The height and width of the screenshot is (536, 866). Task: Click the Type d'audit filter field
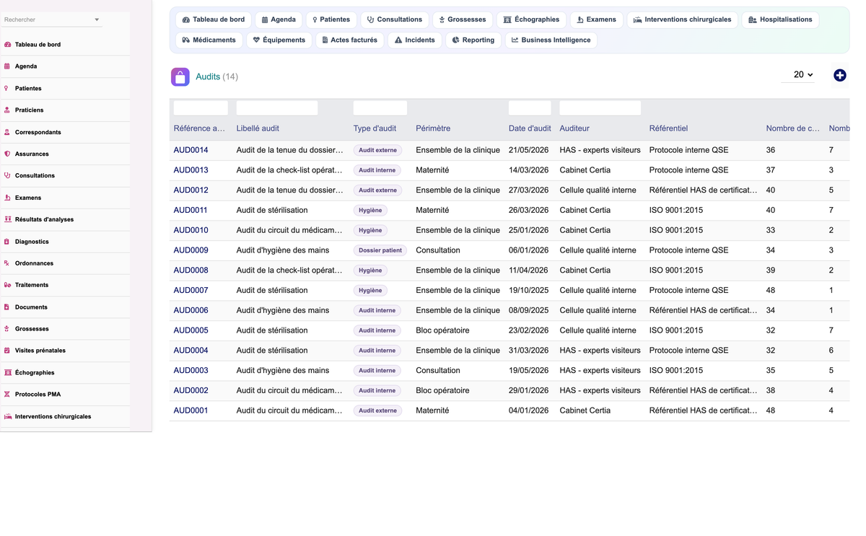click(380, 108)
